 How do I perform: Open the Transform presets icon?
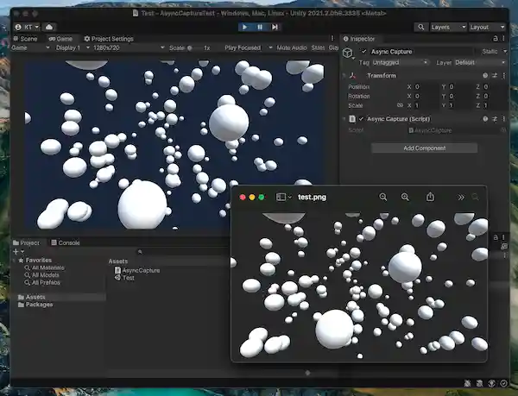click(x=495, y=76)
